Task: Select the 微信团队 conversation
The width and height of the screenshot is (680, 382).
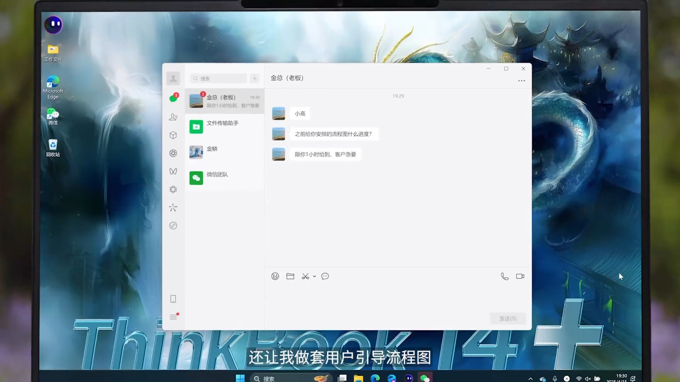Action: [224, 178]
